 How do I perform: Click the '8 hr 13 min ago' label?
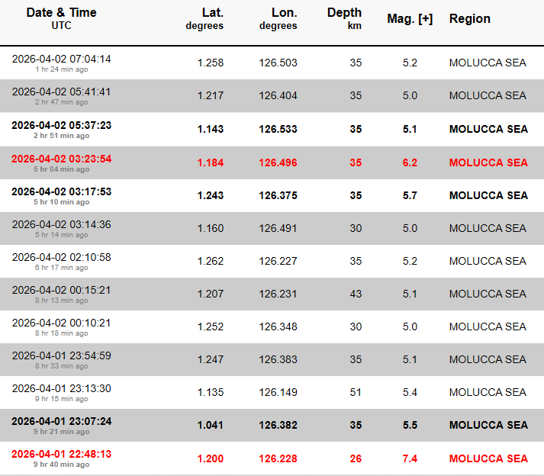(61, 301)
